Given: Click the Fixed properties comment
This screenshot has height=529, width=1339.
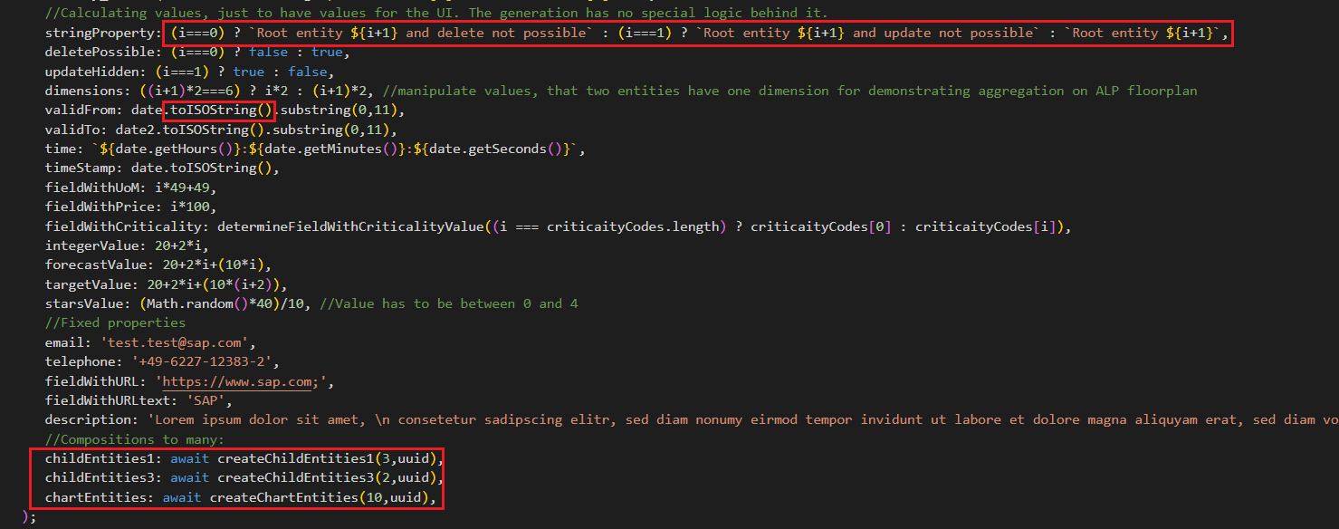Looking at the screenshot, I should (x=115, y=322).
